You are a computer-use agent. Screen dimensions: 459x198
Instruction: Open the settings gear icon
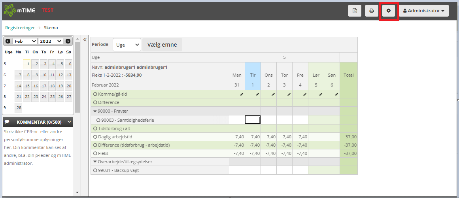tap(388, 11)
